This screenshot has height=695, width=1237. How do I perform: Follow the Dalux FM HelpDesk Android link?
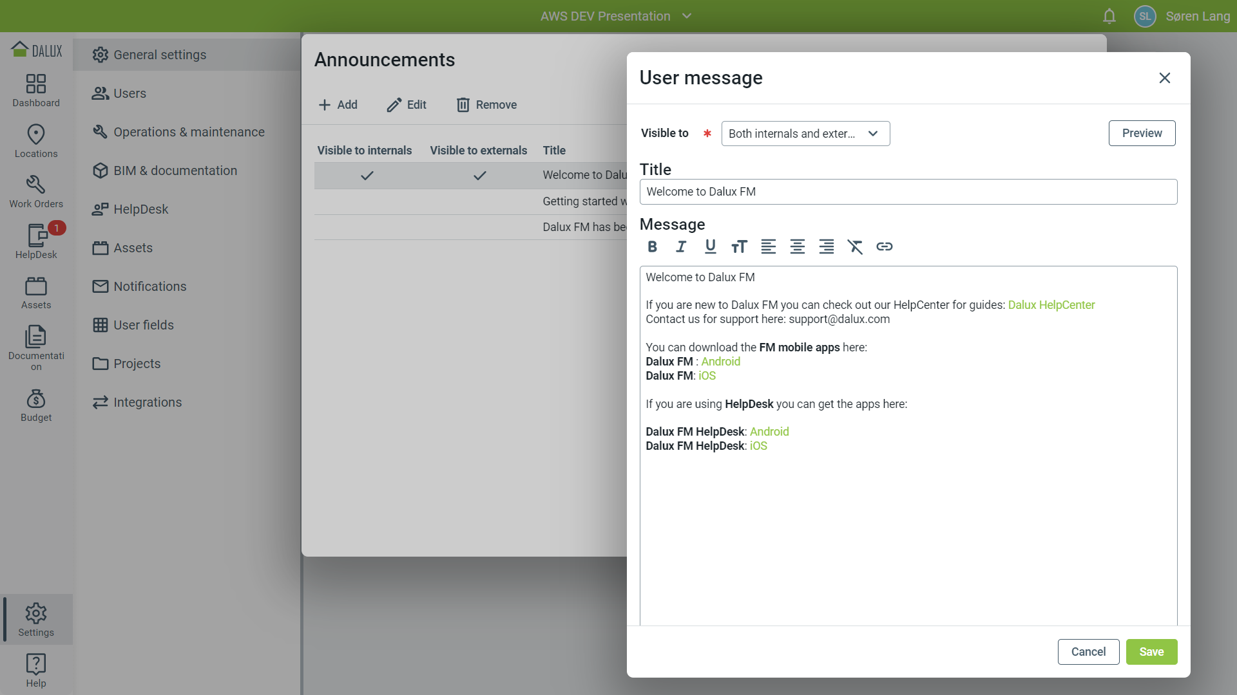coord(769,432)
